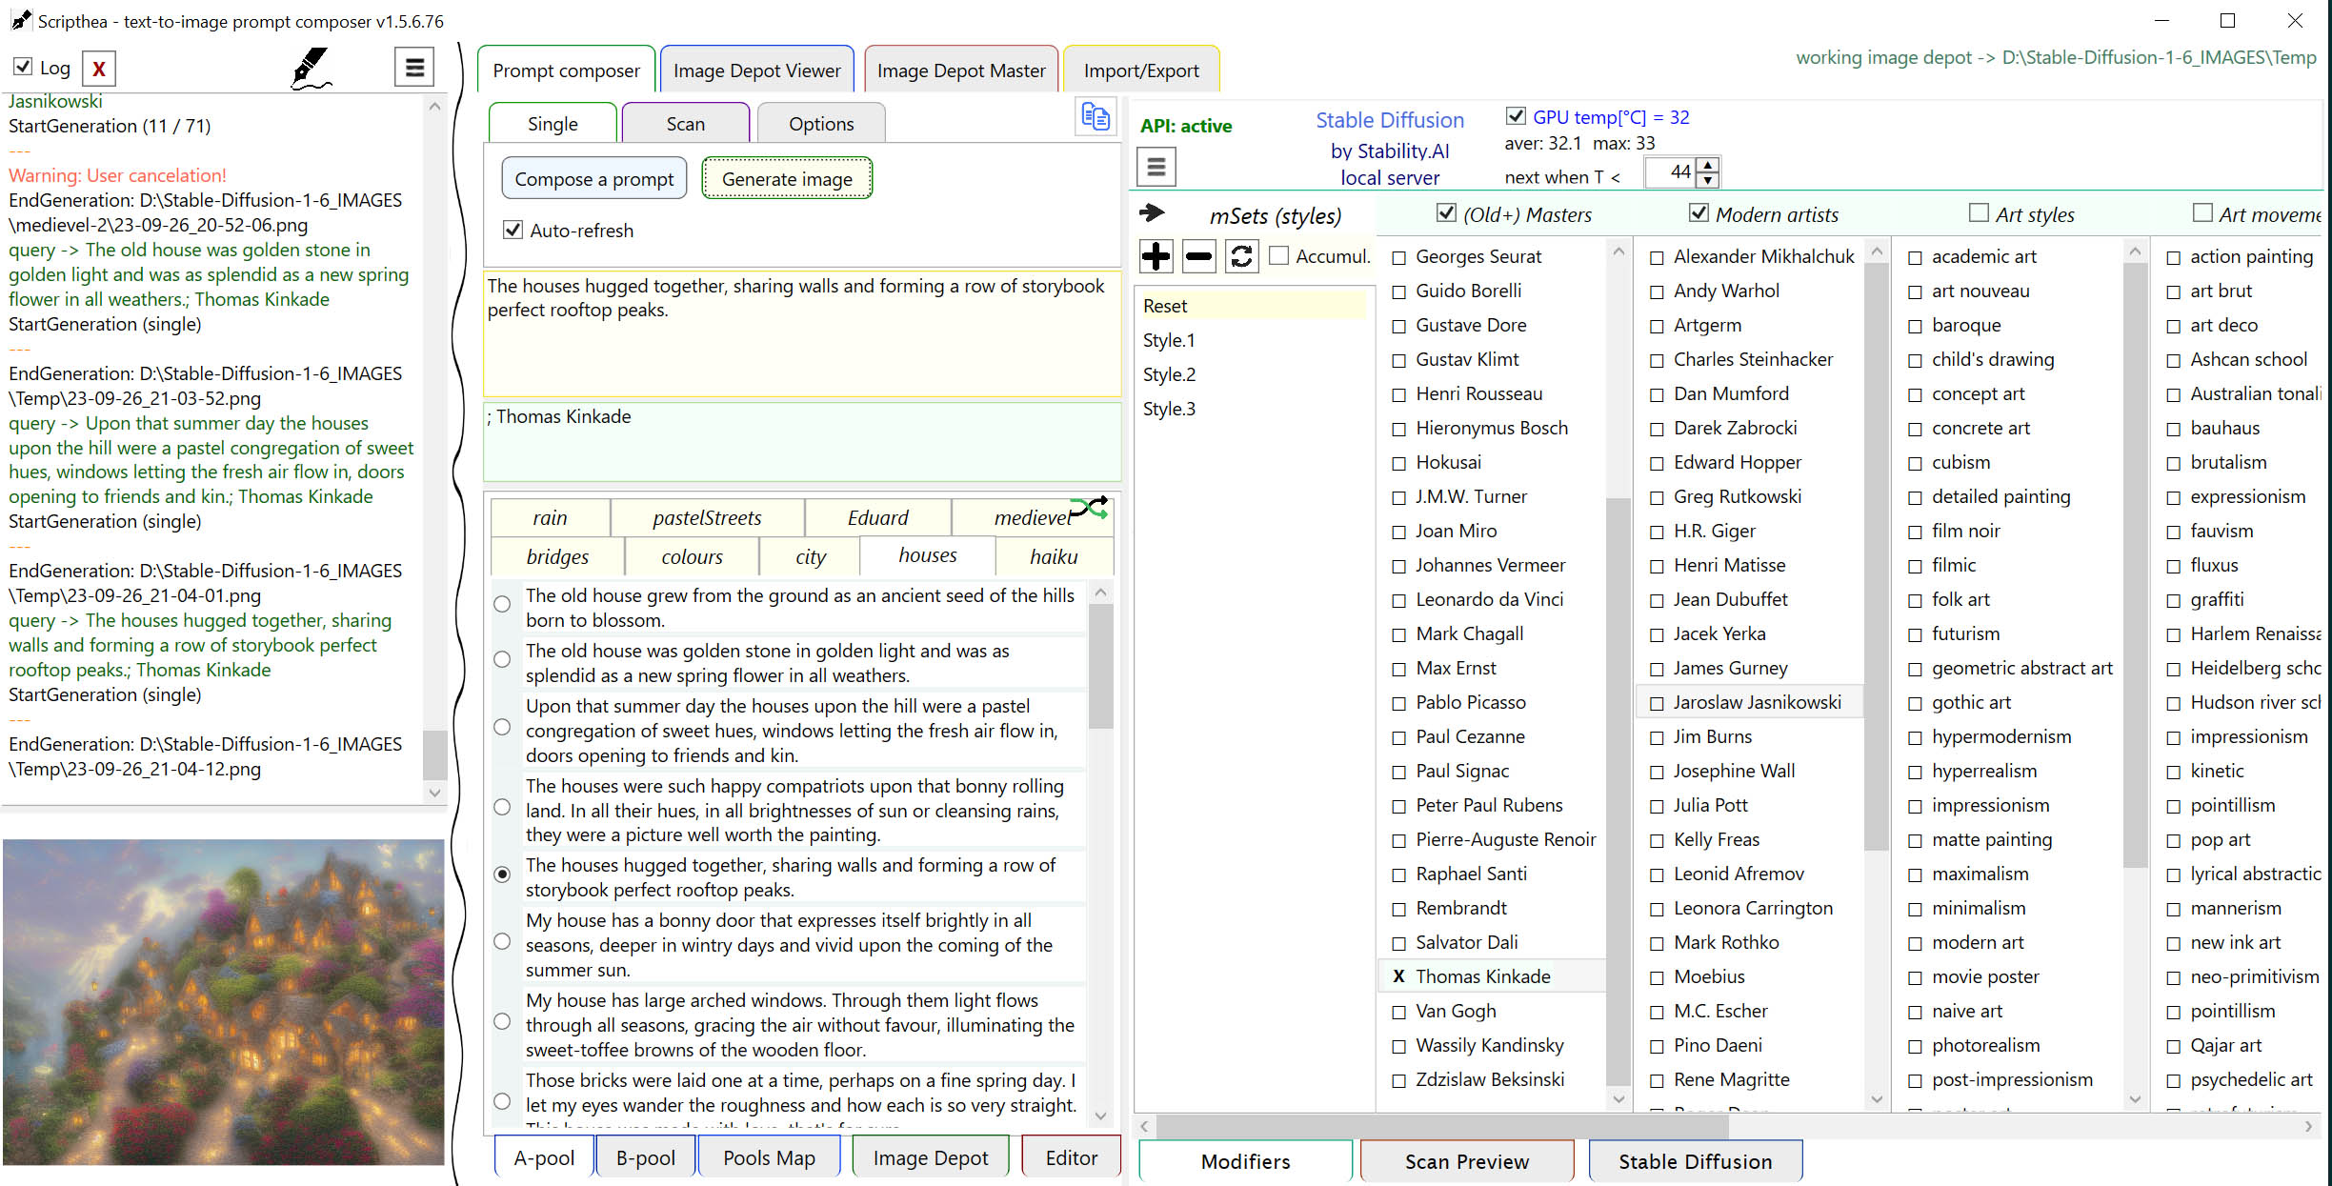The width and height of the screenshot is (2332, 1186).
Task: Click the log panel down scroll arrow
Action: (434, 793)
